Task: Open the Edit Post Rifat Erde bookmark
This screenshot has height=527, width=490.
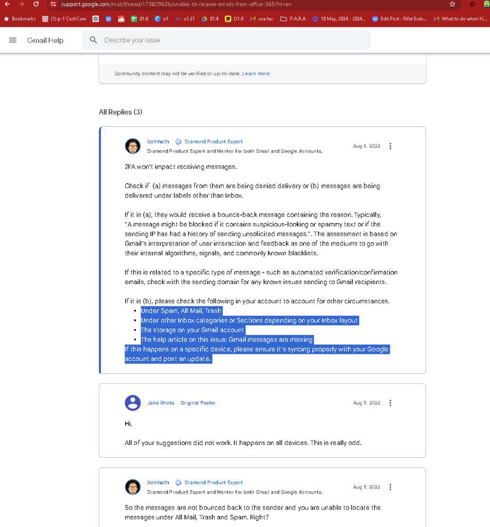Action: click(x=400, y=19)
